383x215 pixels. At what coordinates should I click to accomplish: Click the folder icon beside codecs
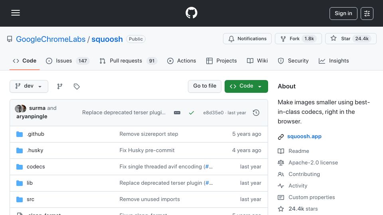tap(20, 167)
